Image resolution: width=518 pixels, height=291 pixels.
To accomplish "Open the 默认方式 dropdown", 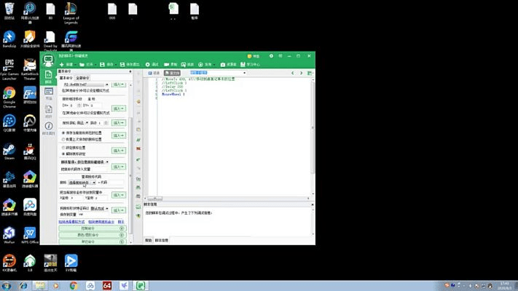I will [98, 208].
